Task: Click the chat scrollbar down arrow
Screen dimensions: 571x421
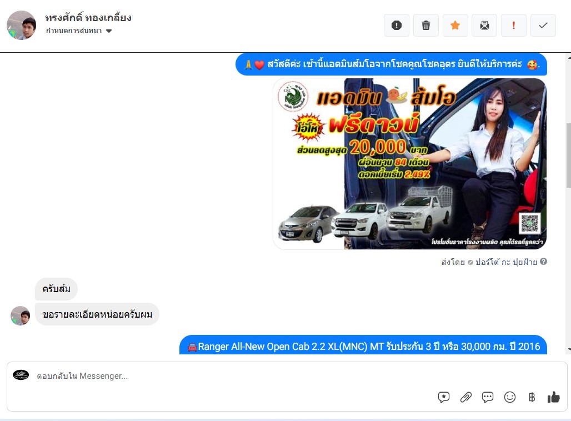Action: click(569, 349)
